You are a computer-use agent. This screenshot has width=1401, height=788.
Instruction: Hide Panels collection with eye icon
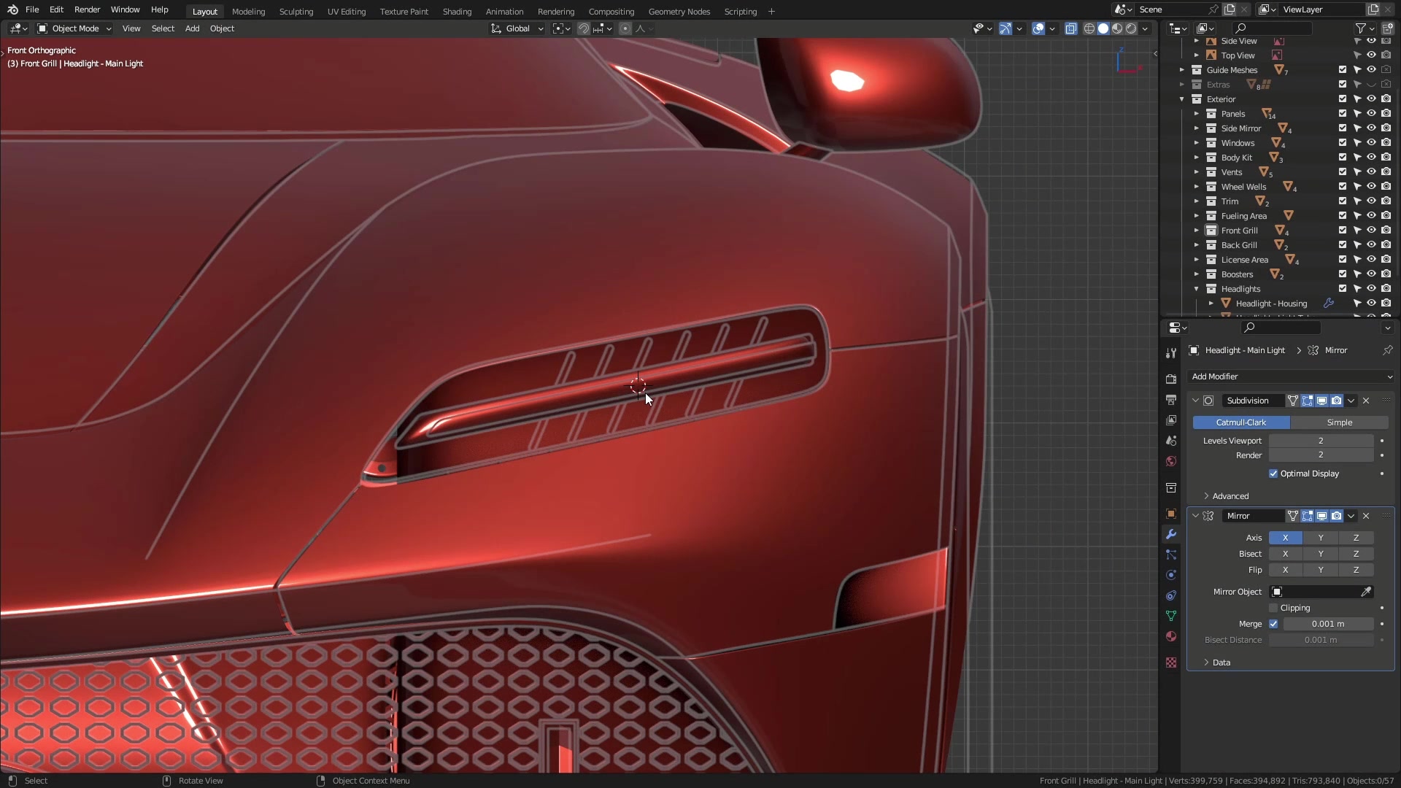tap(1371, 113)
